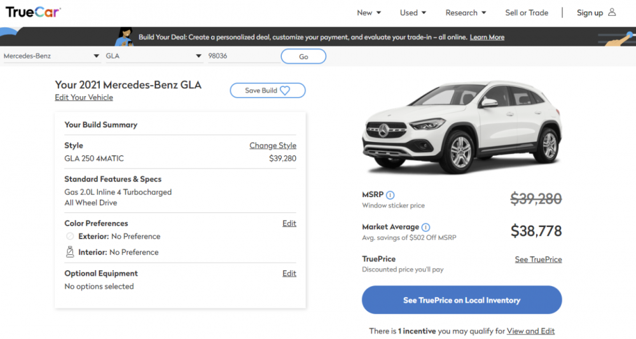636x339 pixels.
Task: Expand the New menu
Action: tap(369, 13)
